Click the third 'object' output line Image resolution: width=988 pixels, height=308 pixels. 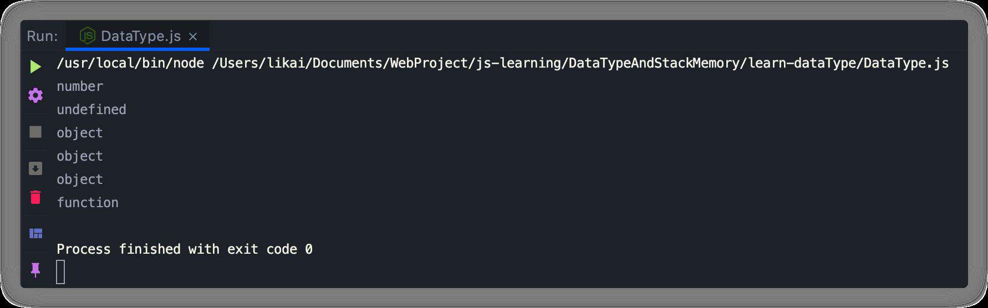click(80, 179)
